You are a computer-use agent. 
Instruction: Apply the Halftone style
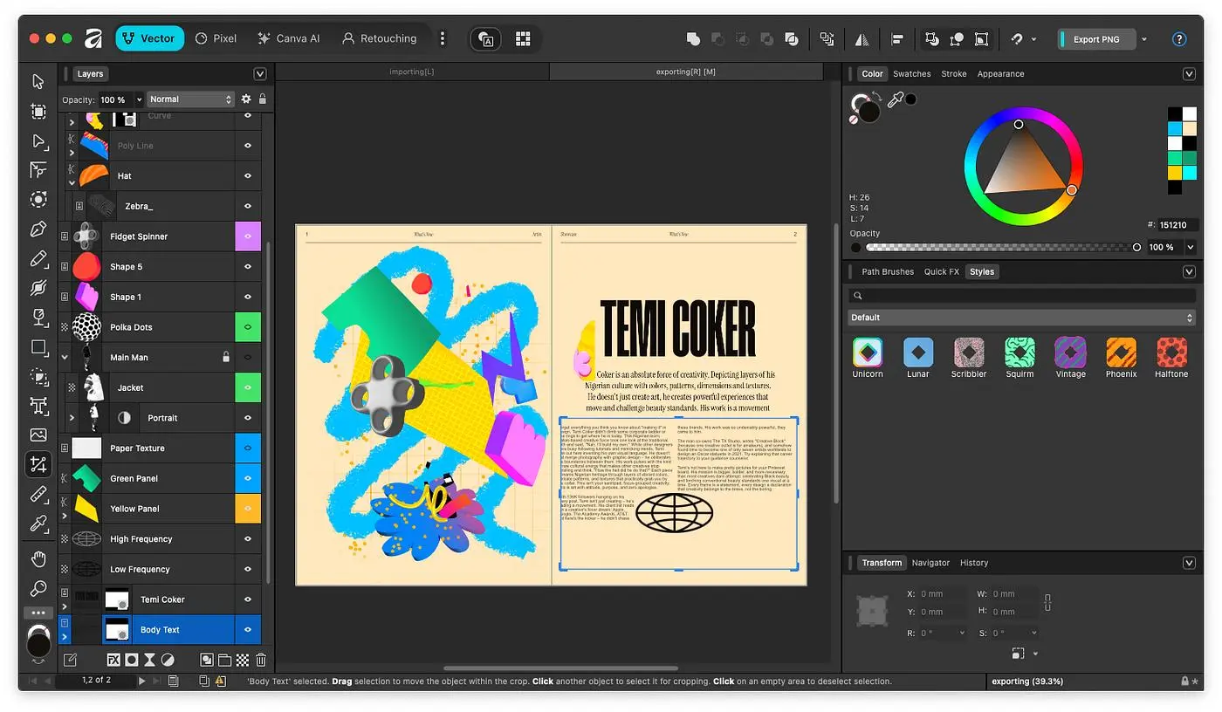[x=1171, y=358]
